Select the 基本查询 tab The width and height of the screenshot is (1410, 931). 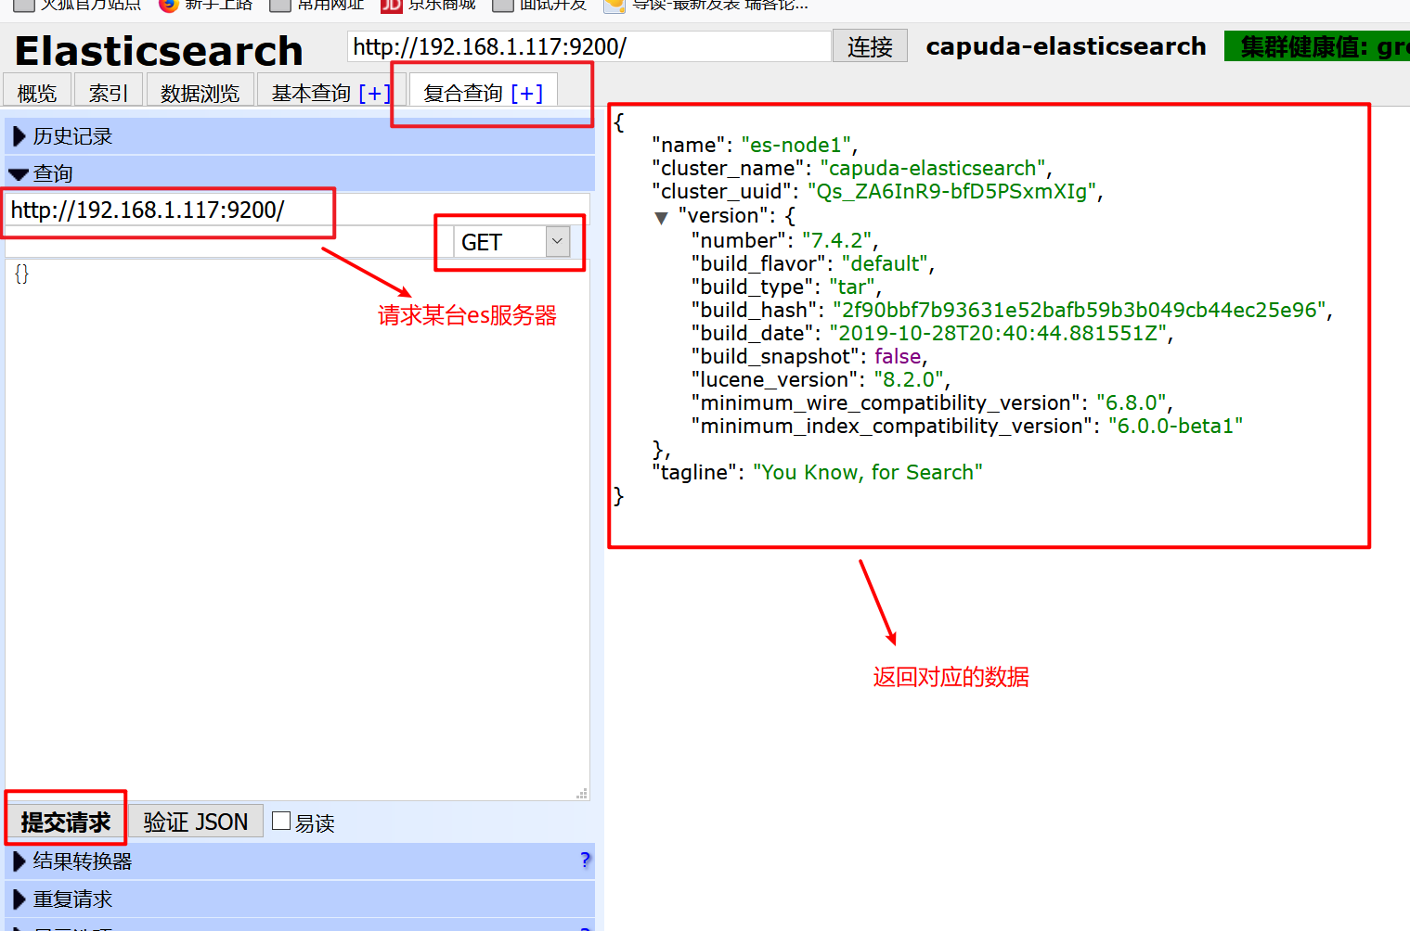click(x=311, y=93)
